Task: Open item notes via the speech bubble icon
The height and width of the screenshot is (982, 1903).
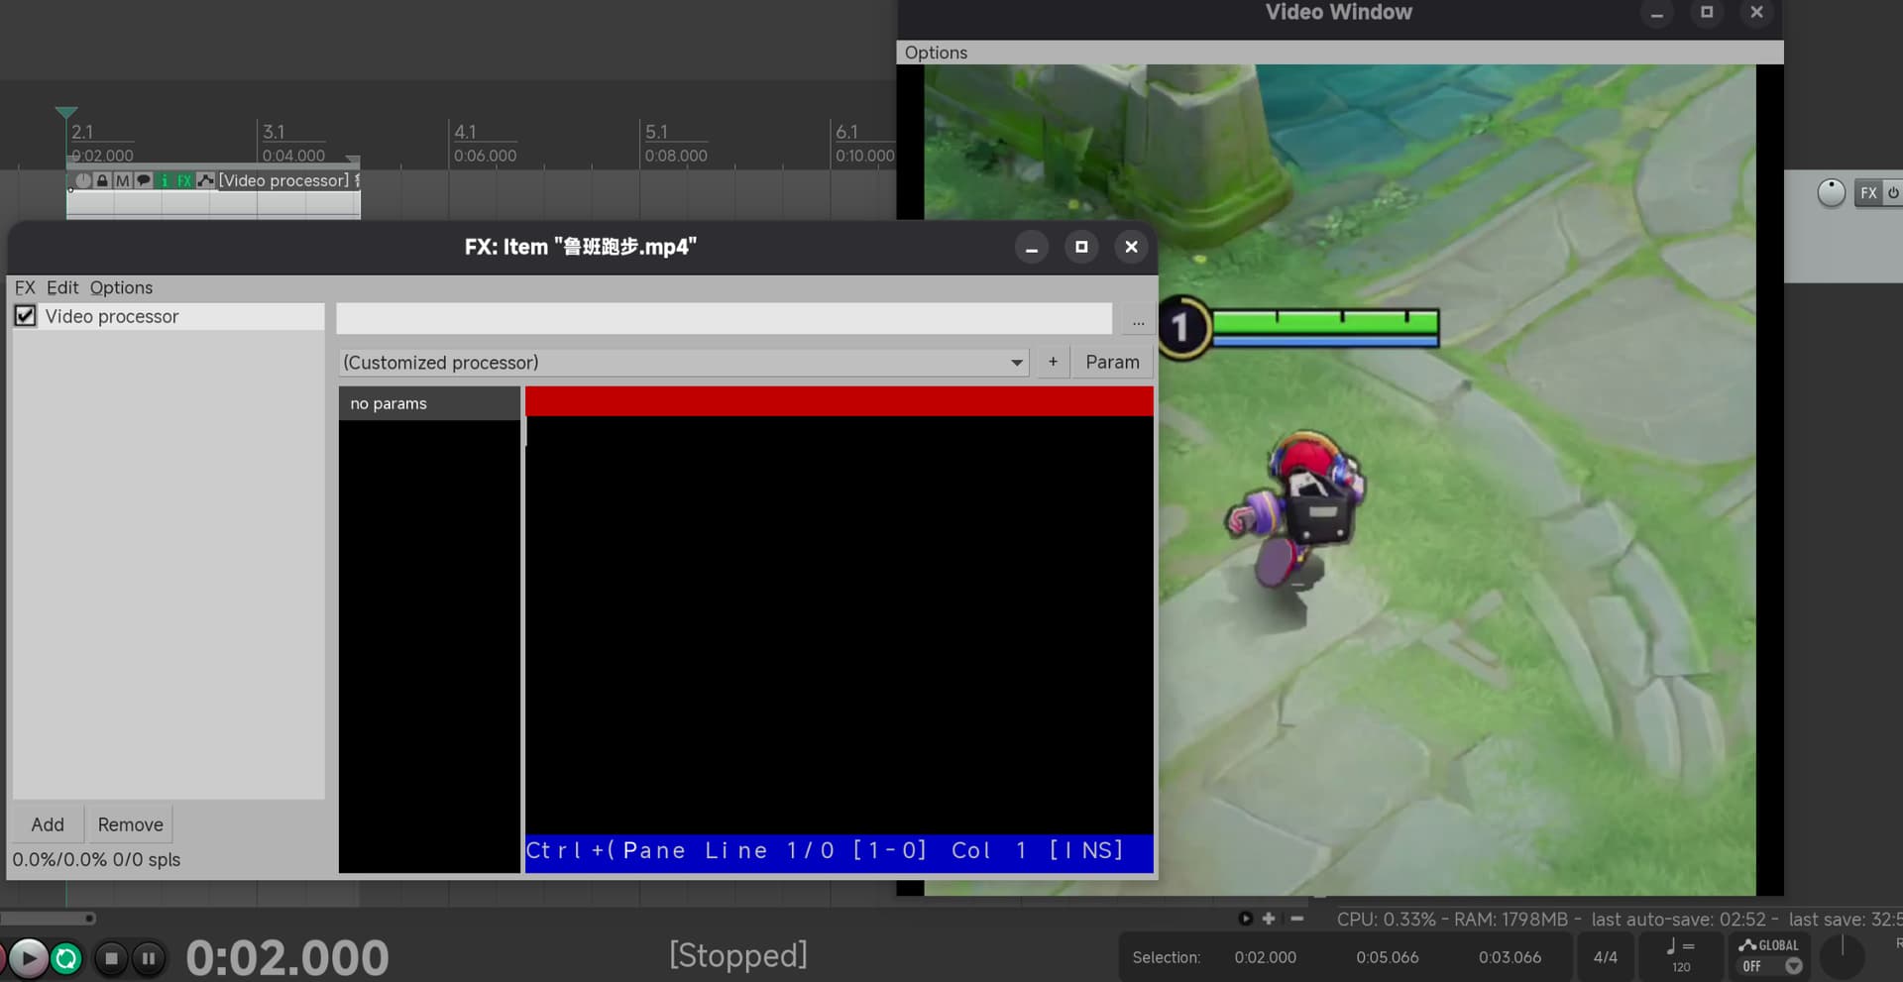Action: pos(144,180)
